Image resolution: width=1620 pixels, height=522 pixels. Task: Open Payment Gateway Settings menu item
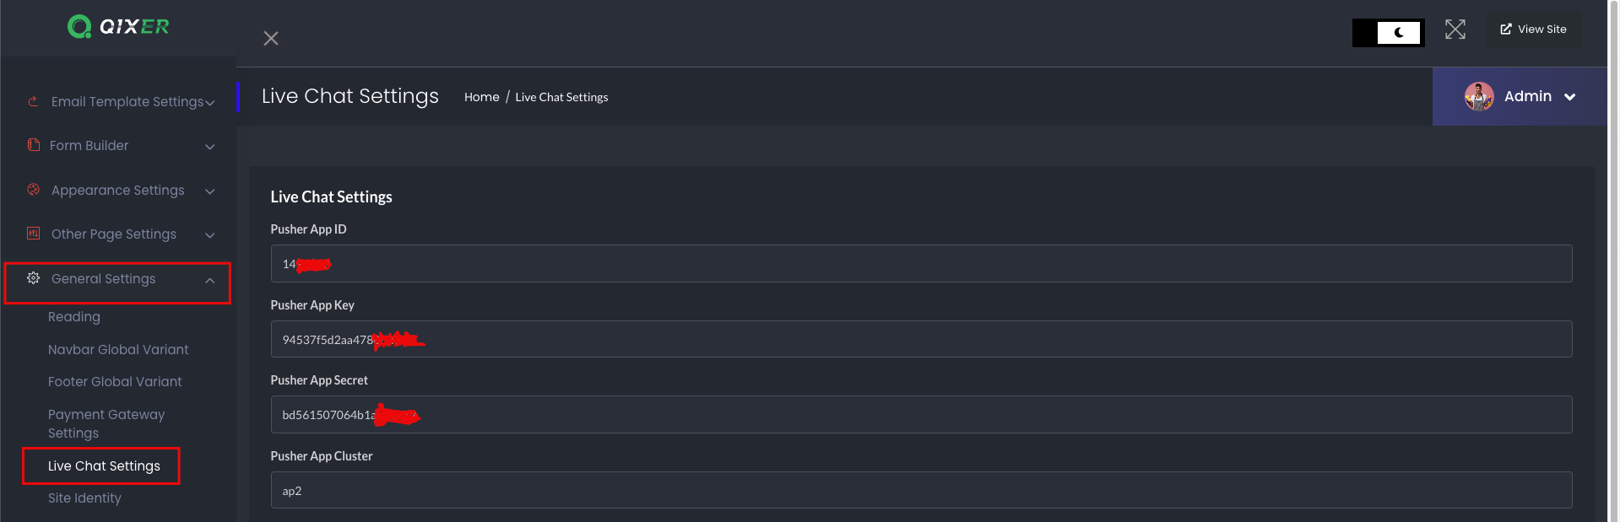pos(106,423)
